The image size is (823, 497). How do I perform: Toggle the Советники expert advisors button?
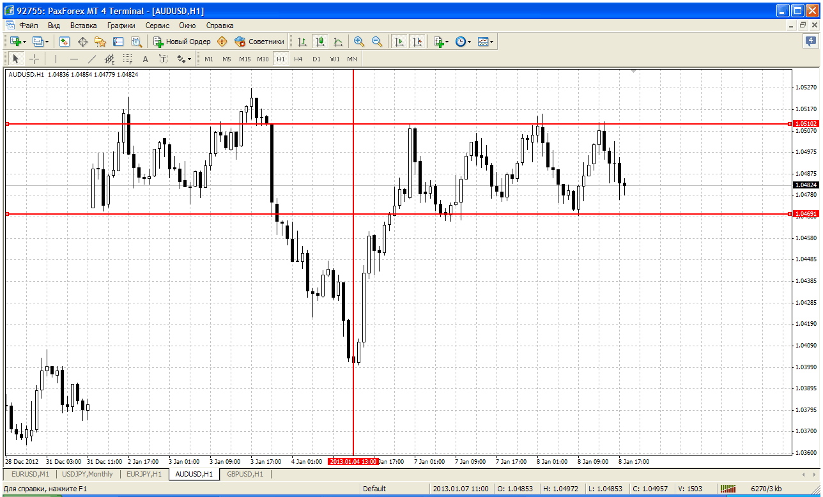point(259,42)
